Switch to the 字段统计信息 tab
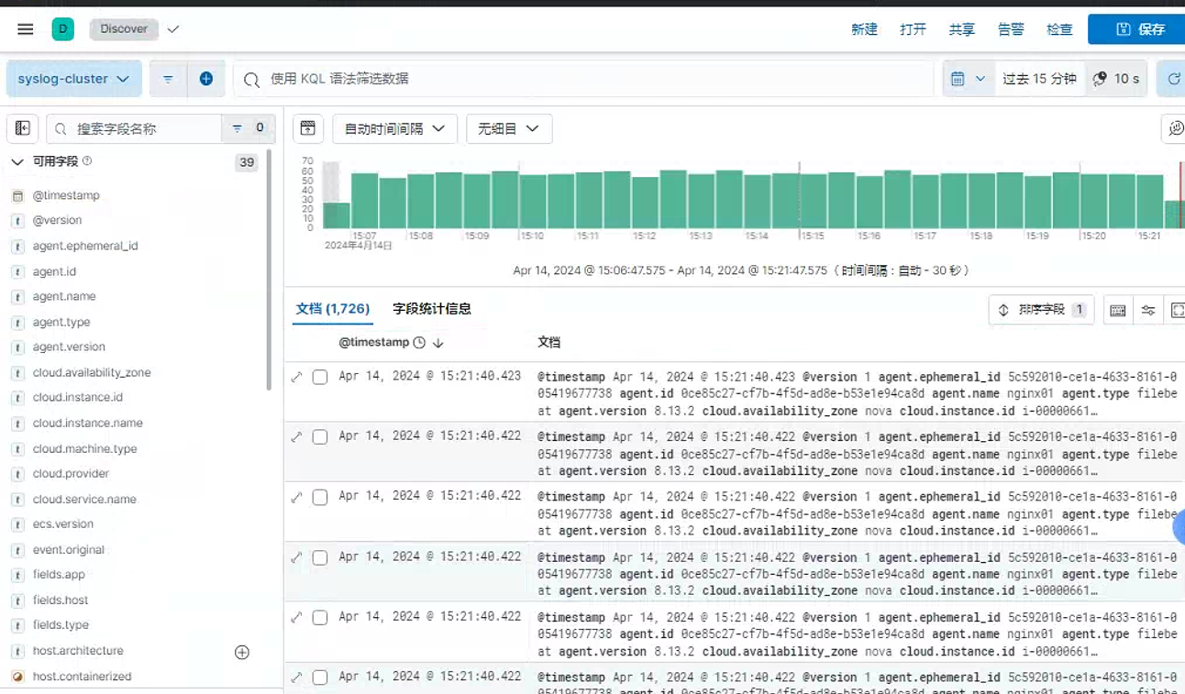 click(x=432, y=309)
